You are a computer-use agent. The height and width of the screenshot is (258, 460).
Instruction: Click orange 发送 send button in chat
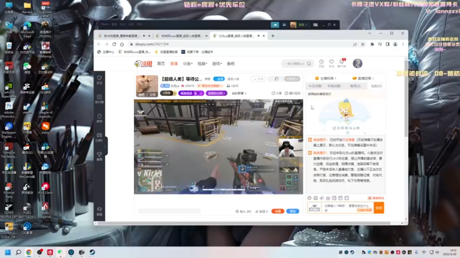379,208
